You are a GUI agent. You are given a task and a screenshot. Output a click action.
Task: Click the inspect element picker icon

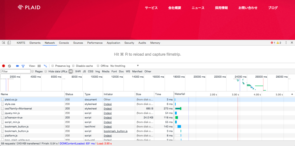coord(4,43)
